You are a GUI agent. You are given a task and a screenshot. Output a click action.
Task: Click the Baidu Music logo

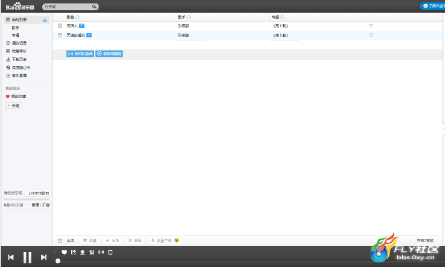click(x=20, y=6)
